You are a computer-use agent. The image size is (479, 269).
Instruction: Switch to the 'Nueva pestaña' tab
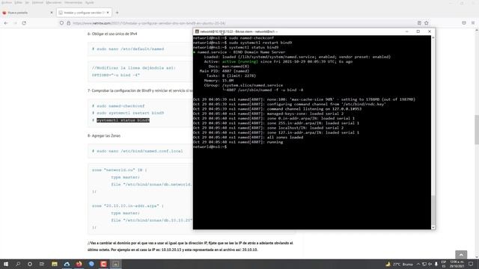pos(27,13)
